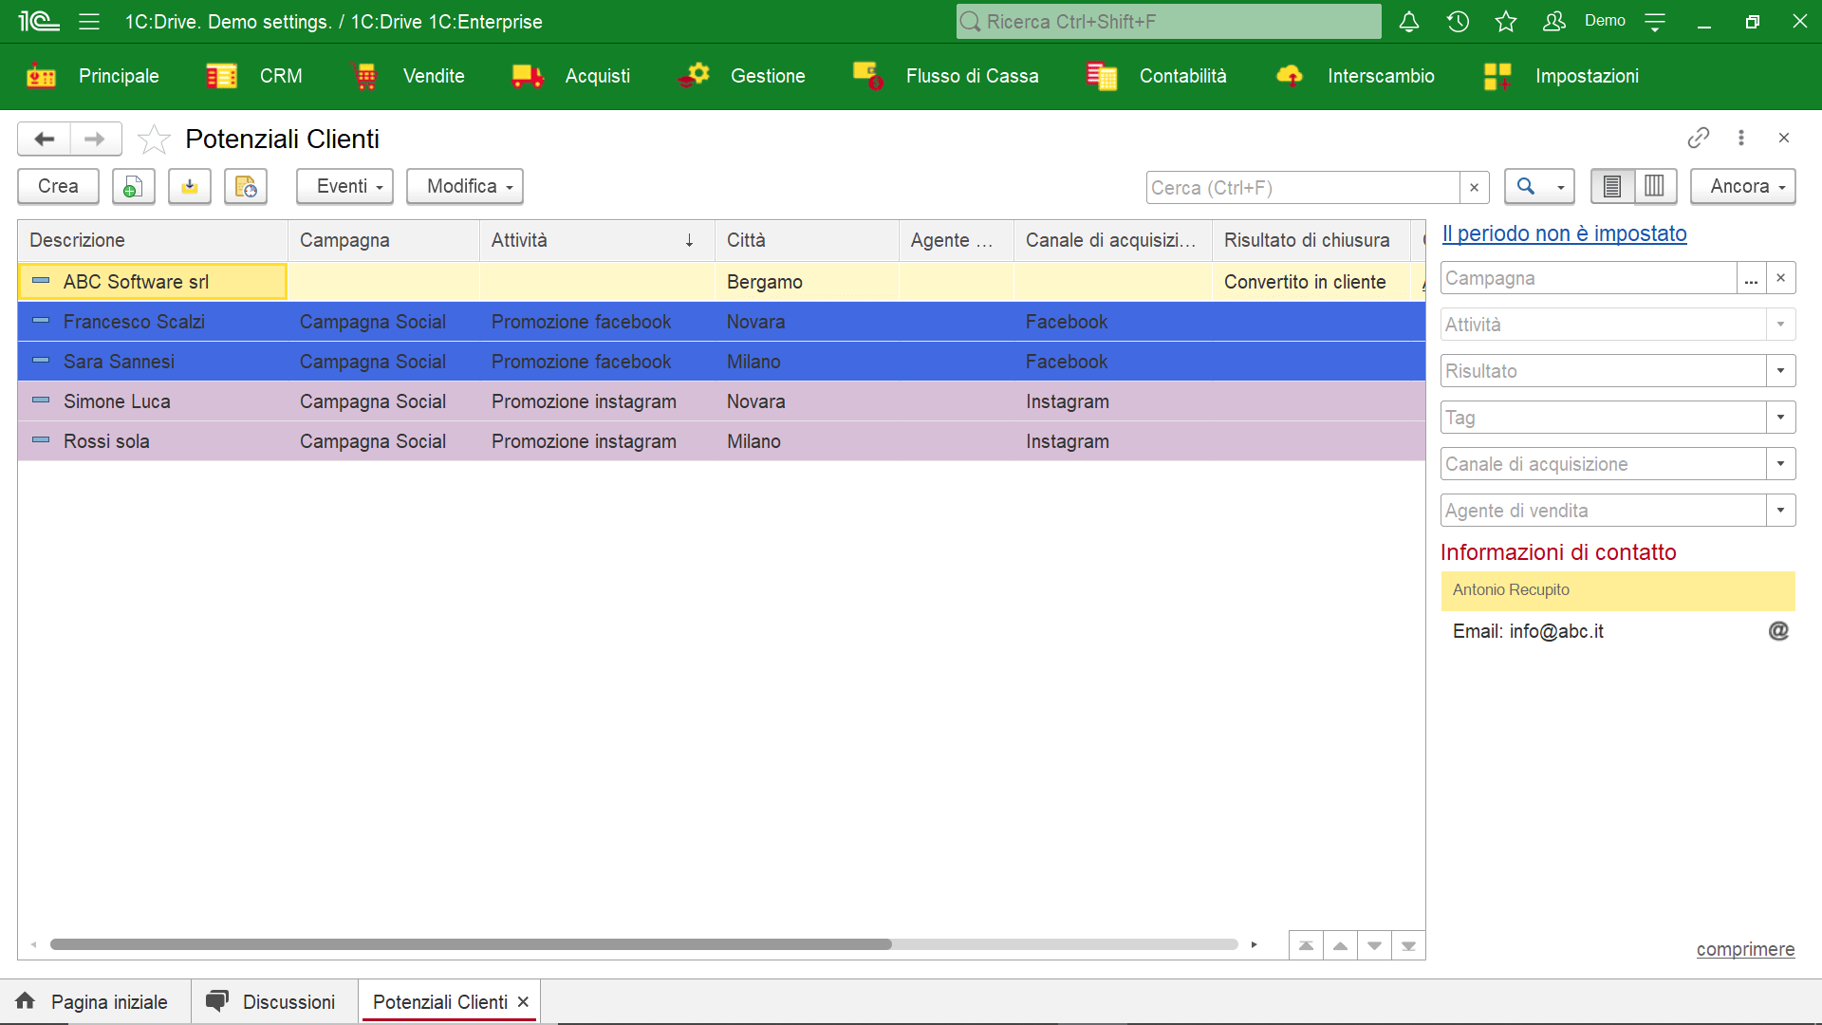Click the Crea button
Image resolution: width=1822 pixels, height=1025 pixels.
pyautogui.click(x=58, y=186)
